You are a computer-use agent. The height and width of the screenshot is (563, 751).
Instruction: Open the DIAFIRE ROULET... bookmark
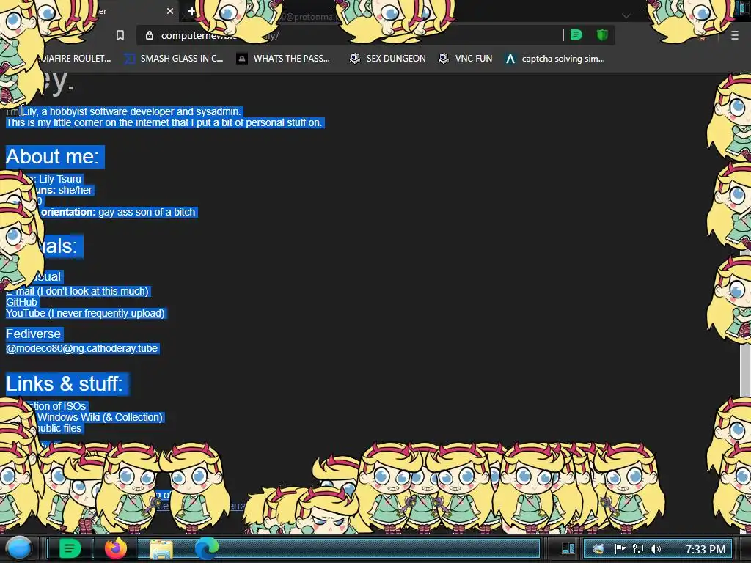click(76, 59)
